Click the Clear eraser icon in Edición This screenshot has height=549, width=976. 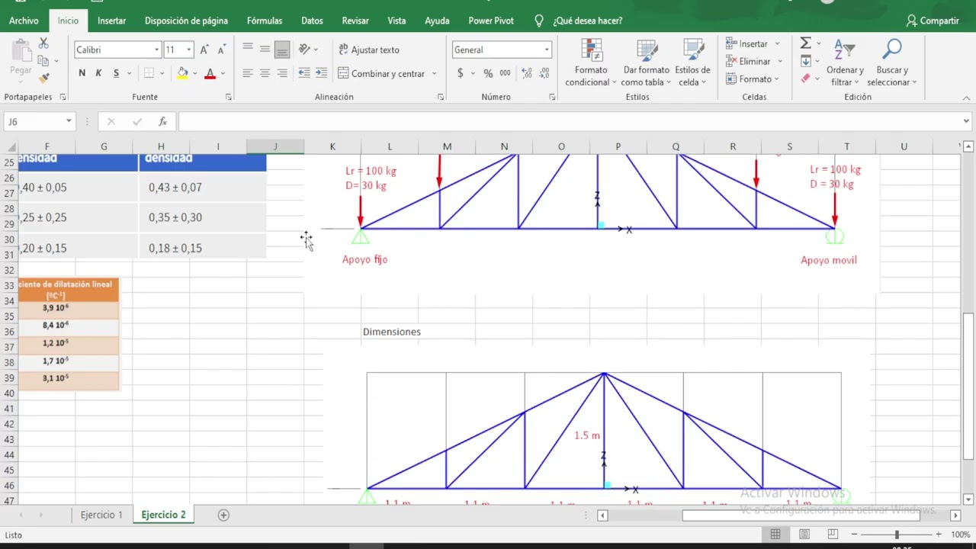point(806,78)
